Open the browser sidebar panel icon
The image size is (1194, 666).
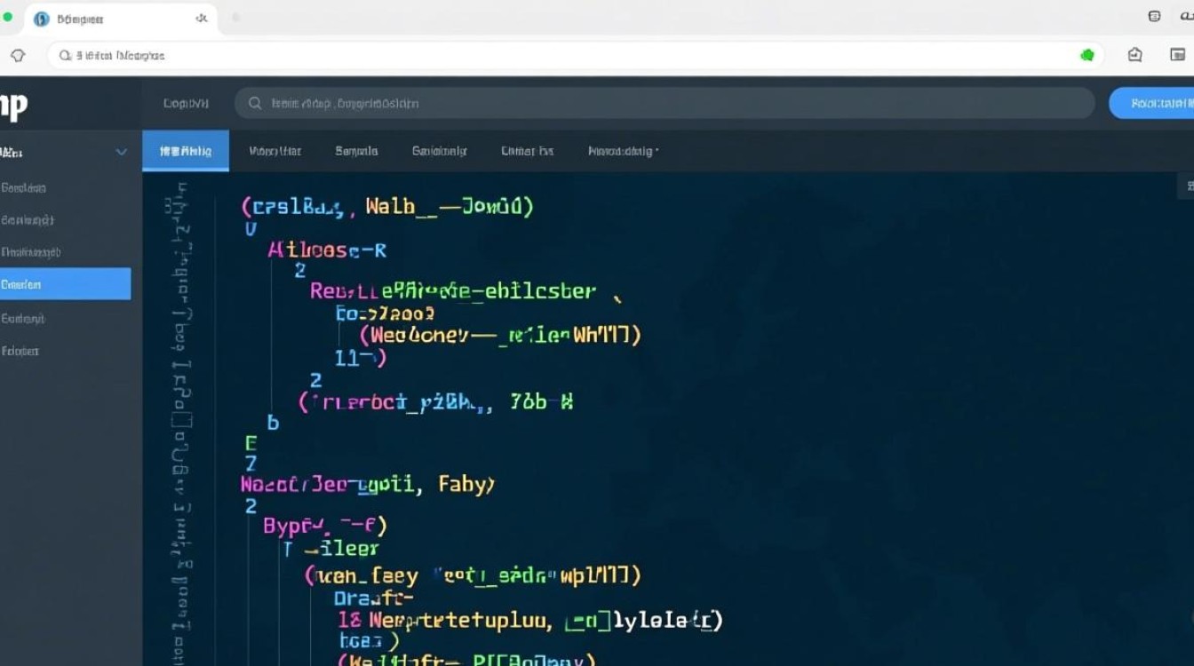click(x=1177, y=55)
